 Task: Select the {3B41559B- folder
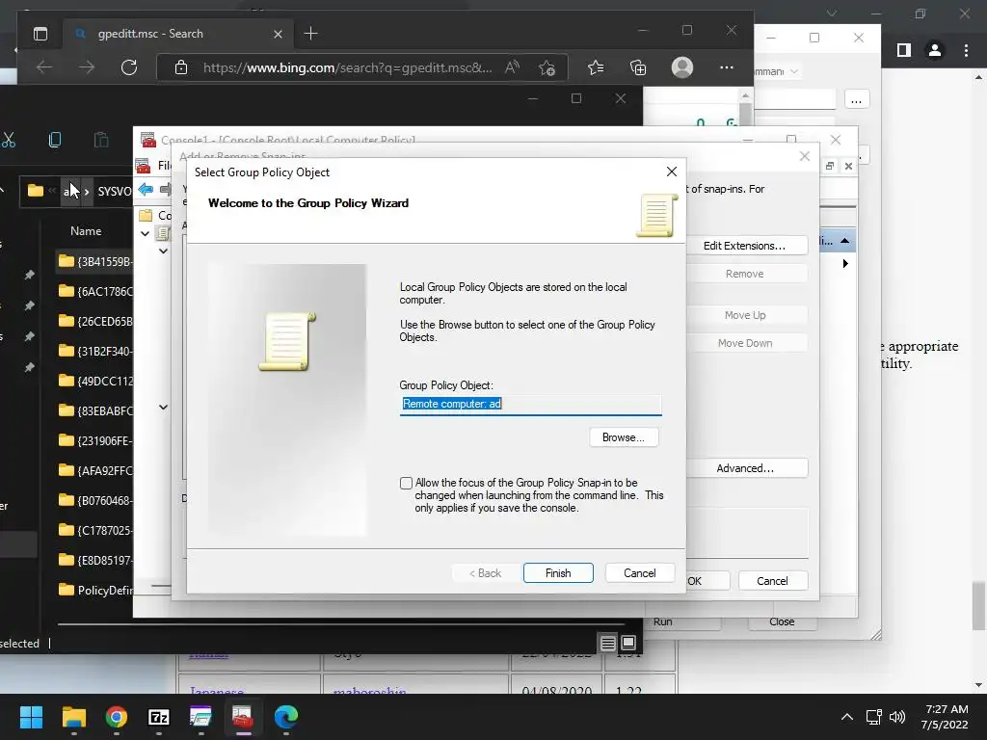click(95, 261)
